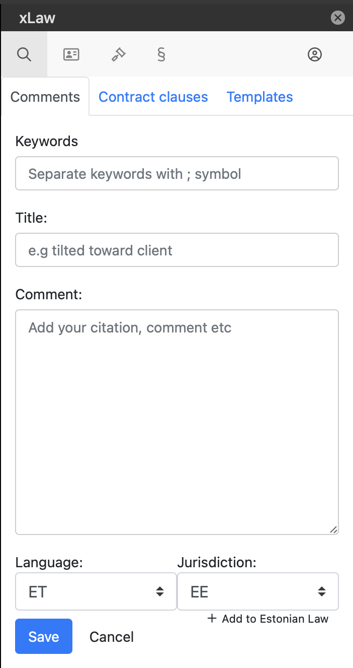Image resolution: width=353 pixels, height=668 pixels.
Task: Focus the Keywords input field
Action: tap(177, 174)
